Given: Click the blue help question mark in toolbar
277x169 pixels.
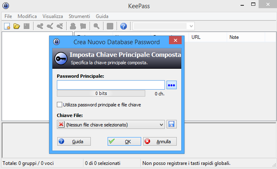Looking at the screenshot, I should pos(124,26).
